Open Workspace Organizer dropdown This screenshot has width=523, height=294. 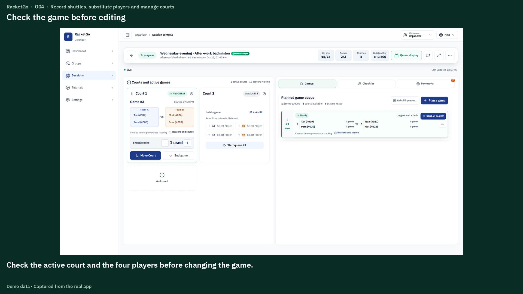click(x=417, y=35)
